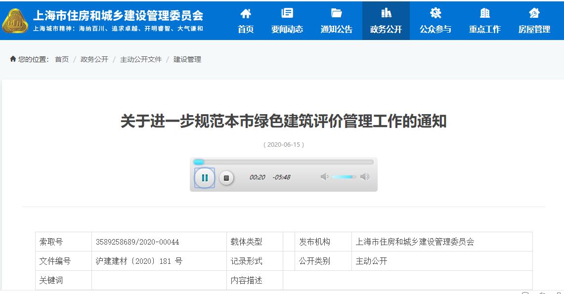The width and height of the screenshot is (564, 294).
Task: Click the 您的位置 breadcrumb label
Action: pos(34,59)
